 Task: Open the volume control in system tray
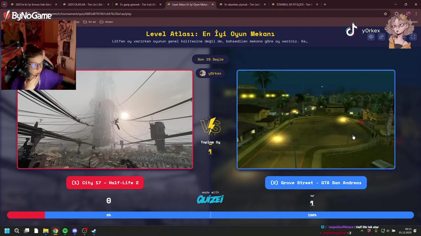point(388,231)
